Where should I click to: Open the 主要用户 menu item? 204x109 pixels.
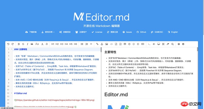tap(81, 32)
